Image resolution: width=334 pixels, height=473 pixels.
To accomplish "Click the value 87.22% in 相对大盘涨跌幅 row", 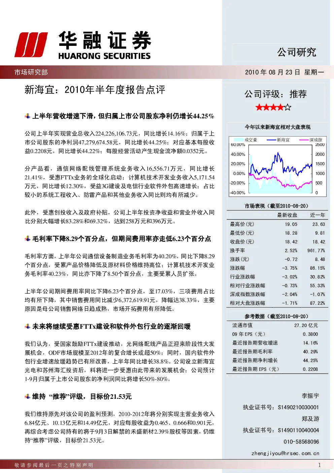I will point(318,303).
